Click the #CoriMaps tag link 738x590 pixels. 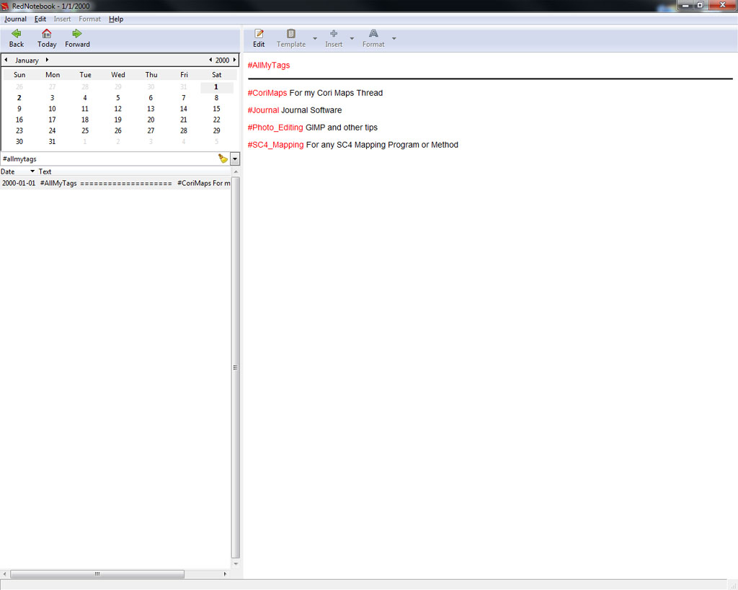pos(267,93)
